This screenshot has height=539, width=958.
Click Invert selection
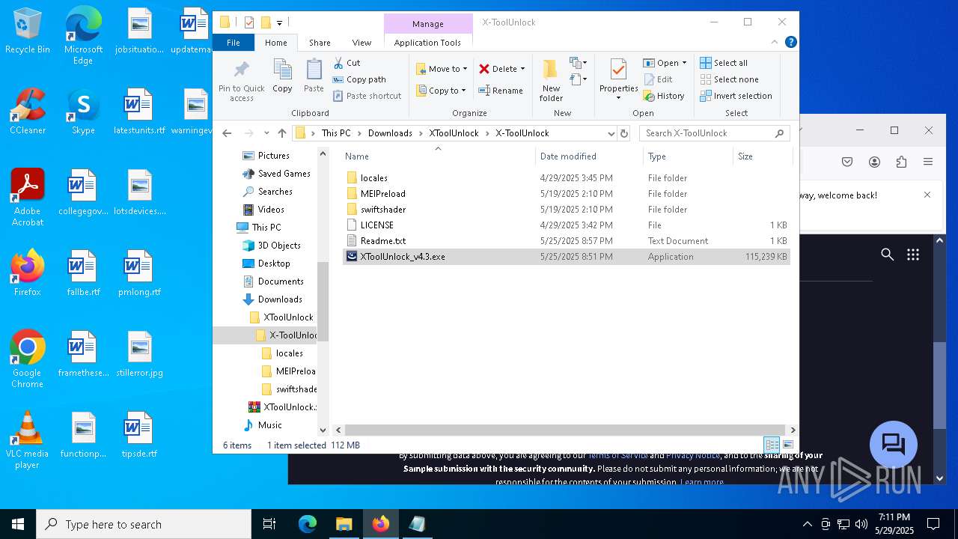736,96
